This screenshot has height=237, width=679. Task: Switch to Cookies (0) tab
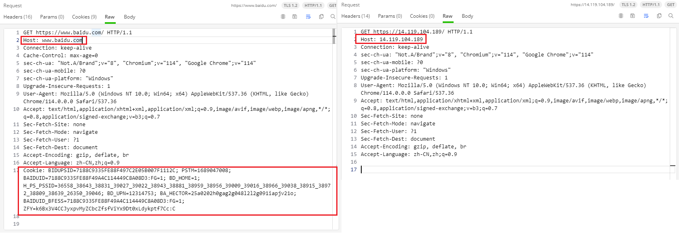(x=422, y=16)
